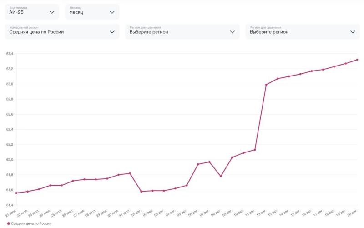The height and width of the screenshot is (228, 364).
Task: Select the 08 авг. dip data point
Action: (221, 176)
